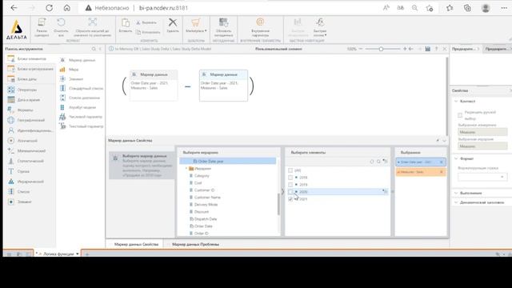512x288 pixels.
Task: Check the 2018 year checkbox
Action: coord(290,178)
